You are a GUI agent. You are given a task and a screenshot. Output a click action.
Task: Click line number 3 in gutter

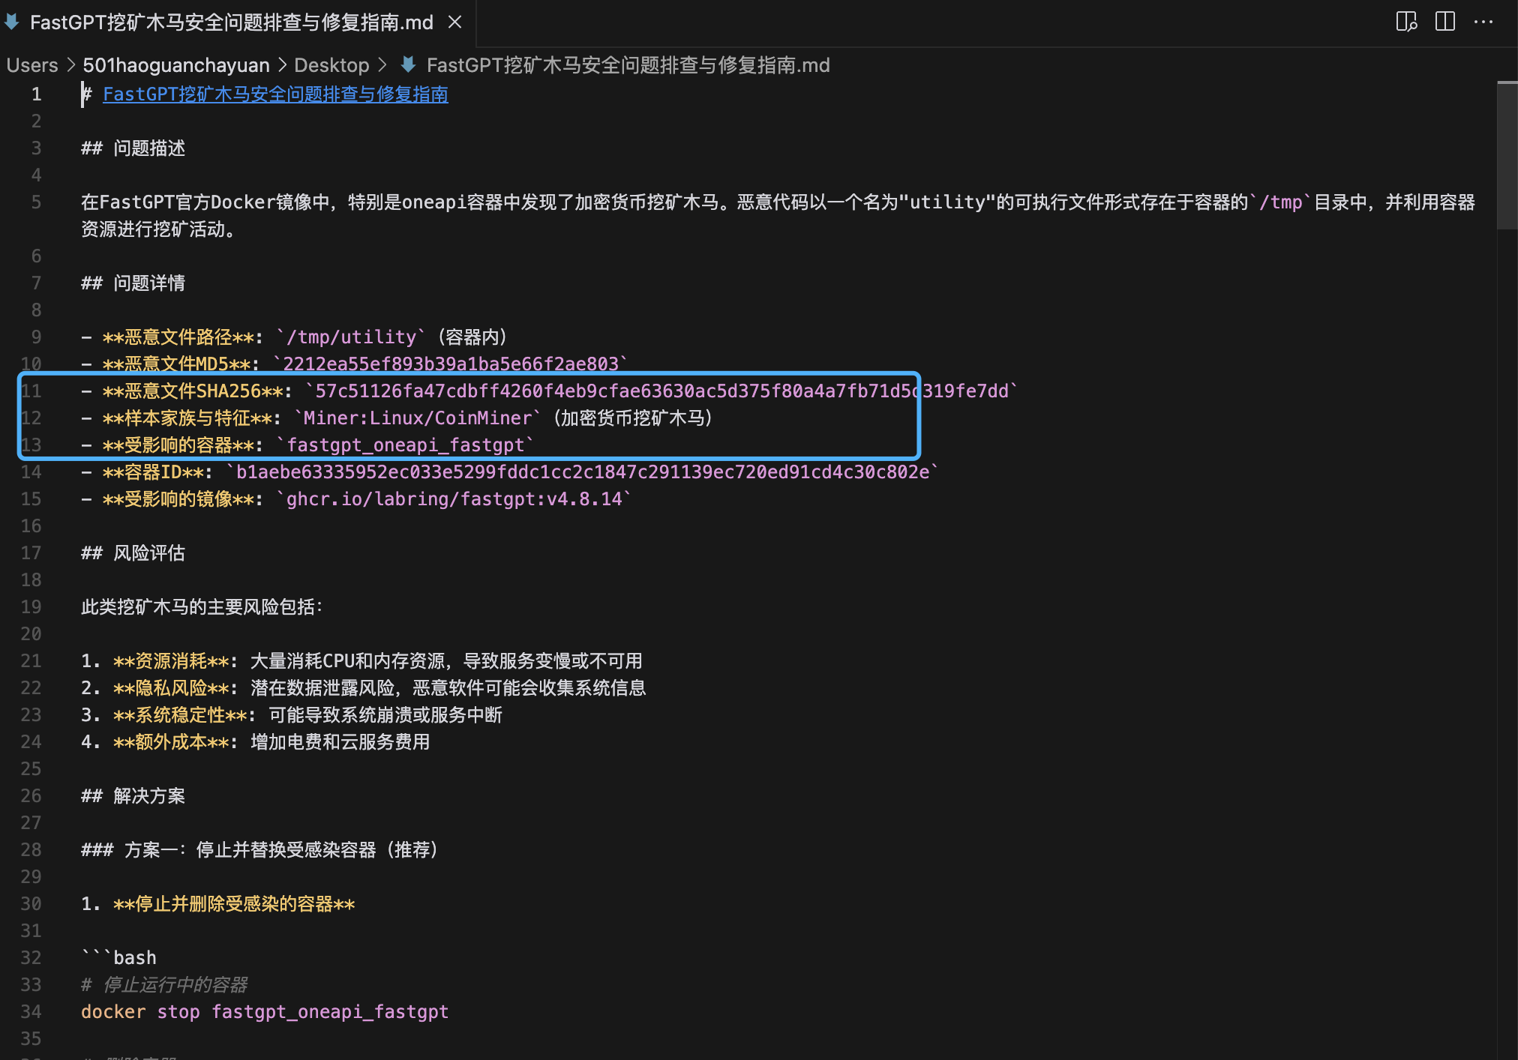click(x=36, y=148)
